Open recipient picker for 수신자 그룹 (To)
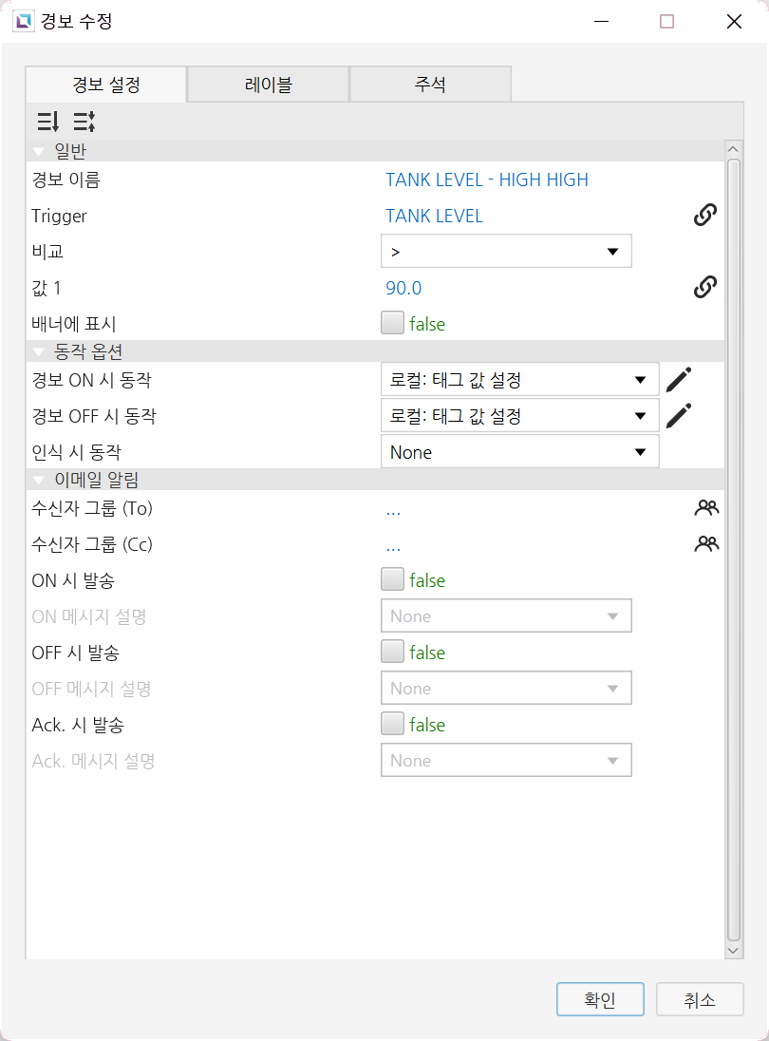This screenshot has height=1041, width=769. click(706, 508)
